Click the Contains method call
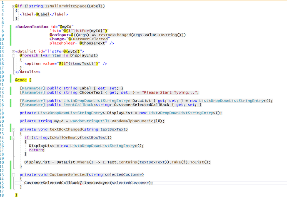Image resolution: width=287 pixels, height=203 pixels. 128,162
